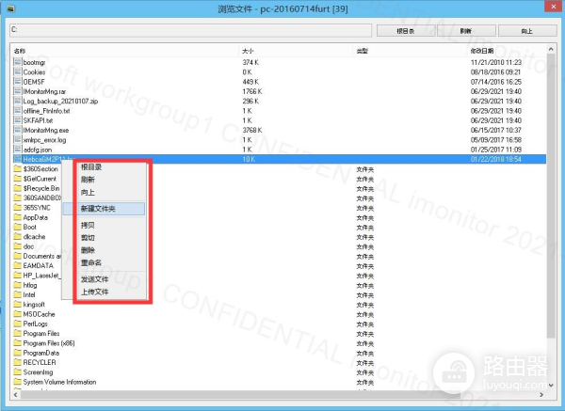Click the file icon next to Cookies
The height and width of the screenshot is (411, 565).
[17, 72]
